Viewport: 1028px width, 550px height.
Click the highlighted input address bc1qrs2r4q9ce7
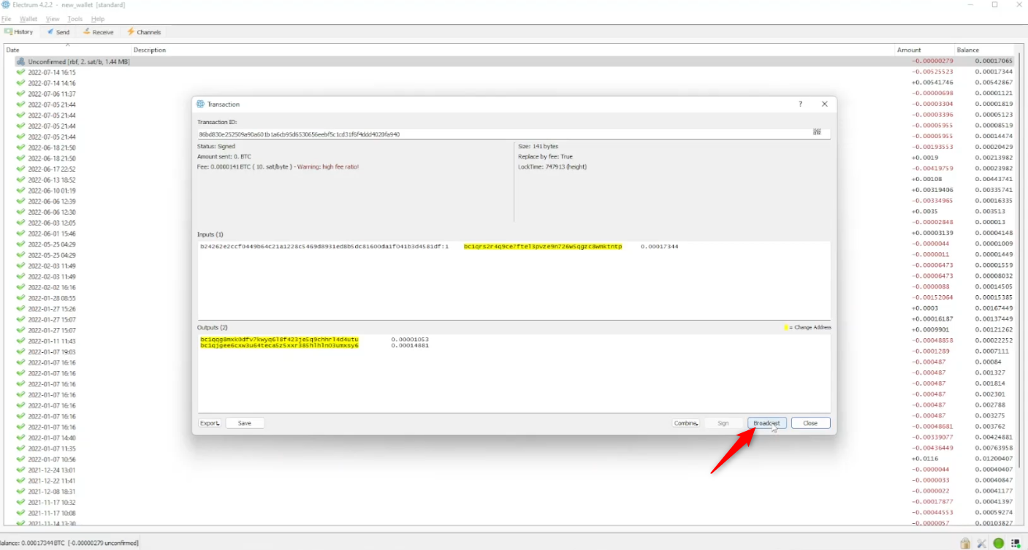[x=543, y=247]
